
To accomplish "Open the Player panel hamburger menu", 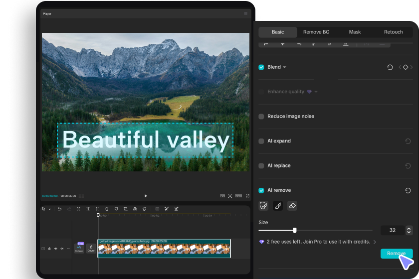I will pos(245,13).
